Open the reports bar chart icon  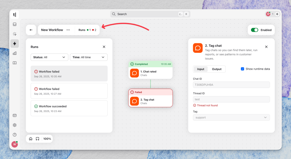tap(15, 53)
